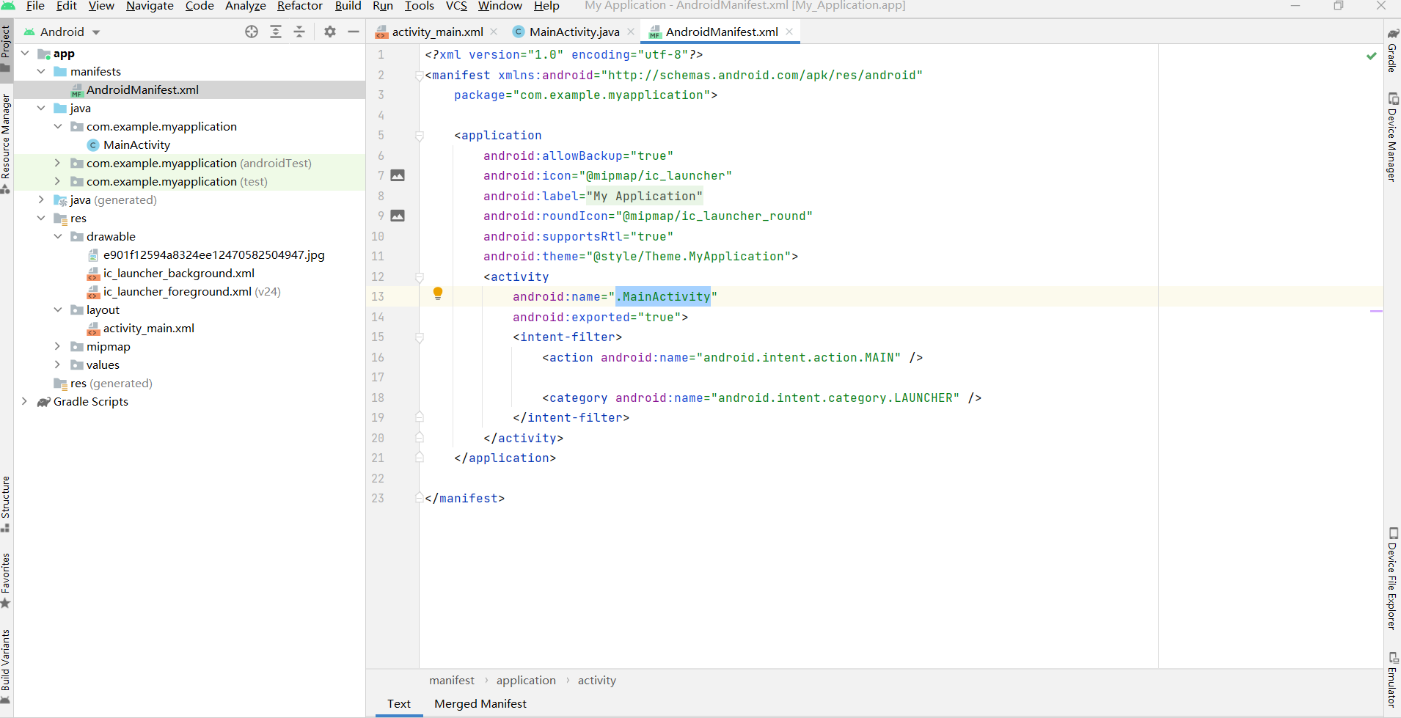Open the Favorites tool window
The image size is (1401, 718).
point(6,581)
